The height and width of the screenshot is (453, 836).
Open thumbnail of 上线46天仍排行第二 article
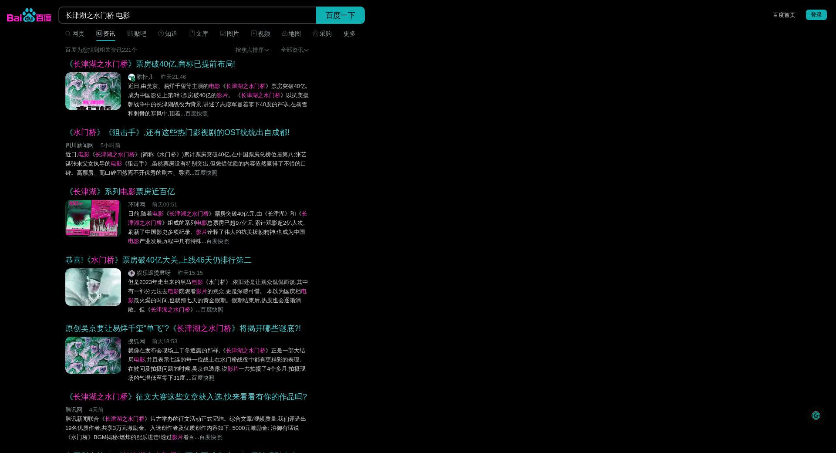click(x=93, y=287)
